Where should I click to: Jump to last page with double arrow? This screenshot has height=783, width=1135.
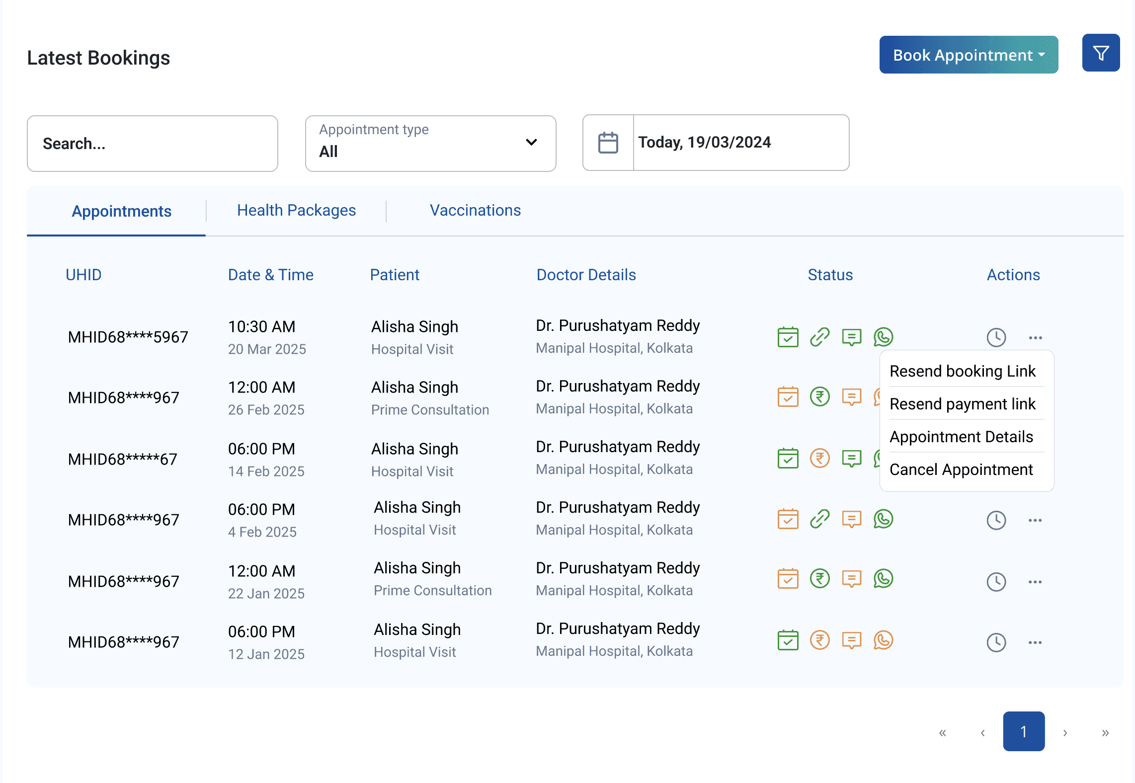tap(1105, 732)
